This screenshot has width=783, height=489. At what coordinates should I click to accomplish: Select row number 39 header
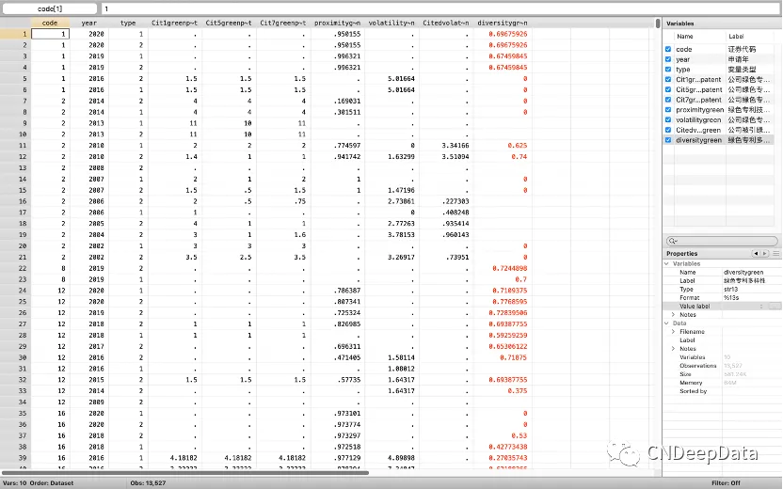pyautogui.click(x=15, y=458)
